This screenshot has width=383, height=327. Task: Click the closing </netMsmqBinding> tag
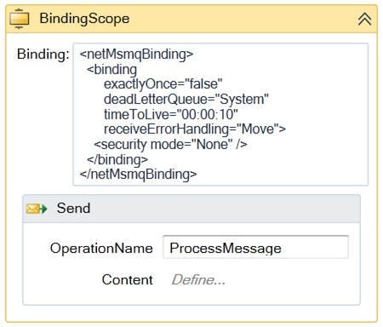point(138,175)
